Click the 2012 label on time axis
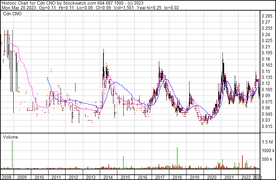Screen dimensions: 276x180 pos(73,177)
